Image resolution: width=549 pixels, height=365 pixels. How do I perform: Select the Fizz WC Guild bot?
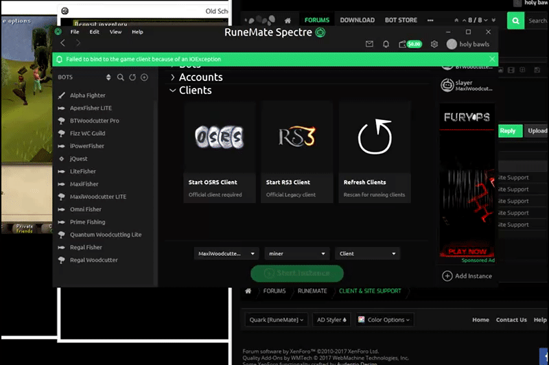click(x=87, y=133)
